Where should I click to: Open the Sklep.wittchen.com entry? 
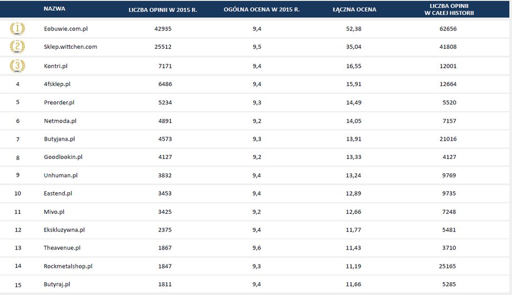tap(71, 47)
